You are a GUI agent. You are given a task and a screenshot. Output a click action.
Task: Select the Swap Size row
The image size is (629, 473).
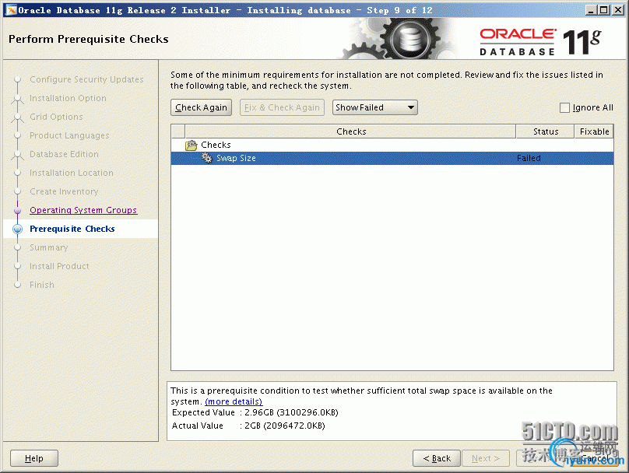[x=392, y=159]
